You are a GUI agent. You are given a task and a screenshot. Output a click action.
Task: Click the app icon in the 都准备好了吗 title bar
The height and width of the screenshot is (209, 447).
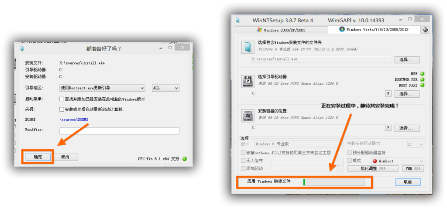(22, 48)
